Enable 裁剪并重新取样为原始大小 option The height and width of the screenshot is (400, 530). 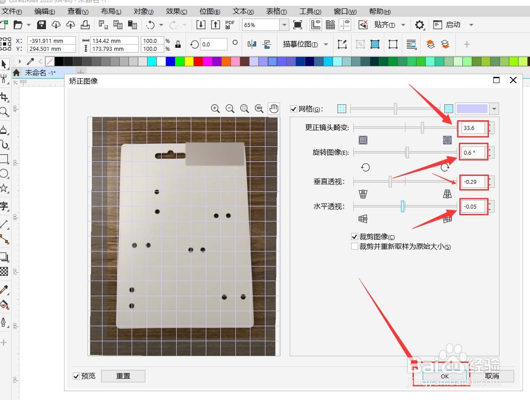(x=354, y=247)
